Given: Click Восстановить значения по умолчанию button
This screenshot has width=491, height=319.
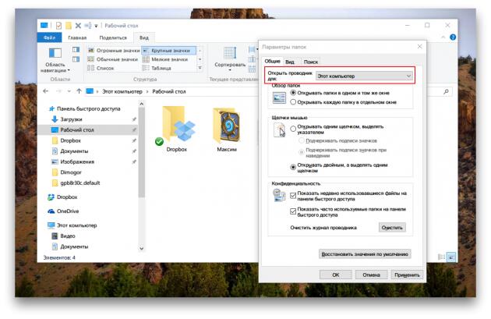Looking at the screenshot, I should [365, 254].
